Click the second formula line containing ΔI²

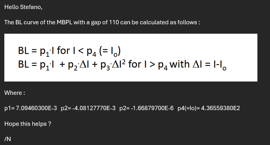click(x=122, y=65)
